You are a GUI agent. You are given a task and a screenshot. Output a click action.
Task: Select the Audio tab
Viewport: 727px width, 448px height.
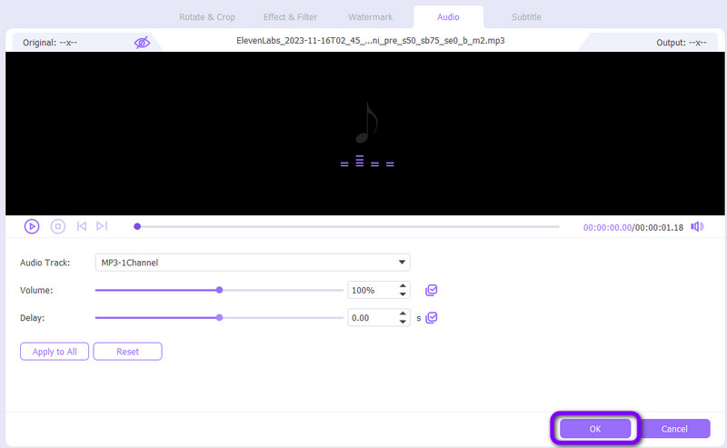(x=448, y=17)
